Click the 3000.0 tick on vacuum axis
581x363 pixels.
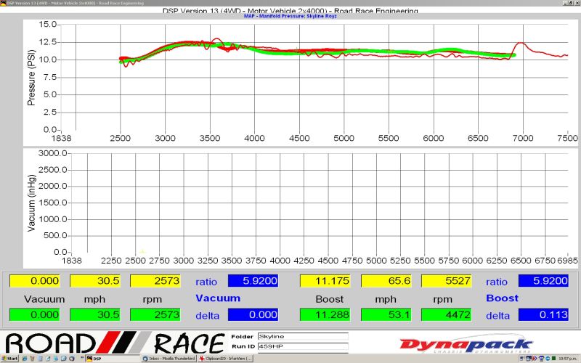pyautogui.click(x=52, y=153)
